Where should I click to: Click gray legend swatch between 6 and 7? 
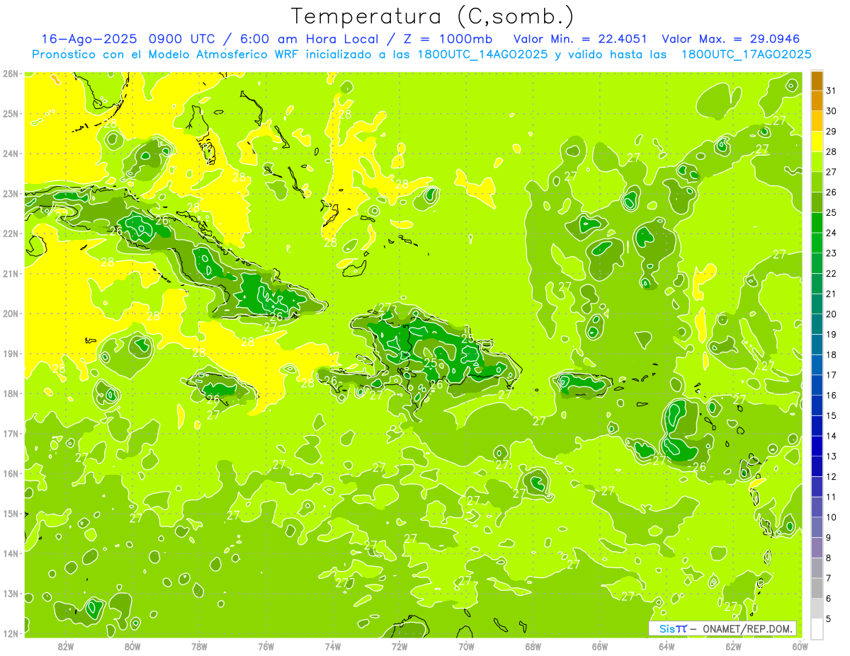tap(817, 588)
